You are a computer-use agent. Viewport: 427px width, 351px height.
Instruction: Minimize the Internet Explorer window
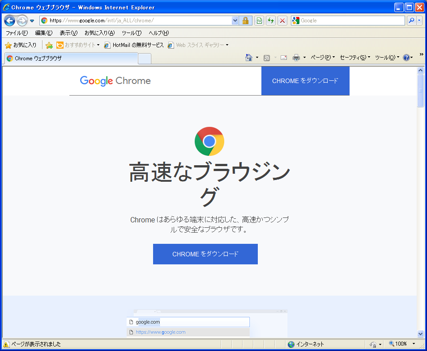(x=399, y=7)
